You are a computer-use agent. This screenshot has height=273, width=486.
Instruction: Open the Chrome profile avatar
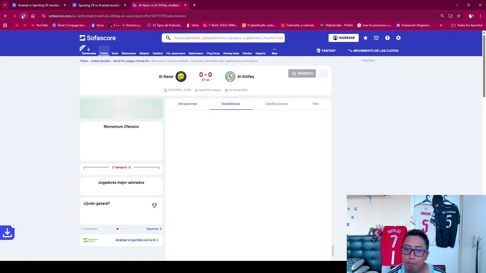[471, 16]
